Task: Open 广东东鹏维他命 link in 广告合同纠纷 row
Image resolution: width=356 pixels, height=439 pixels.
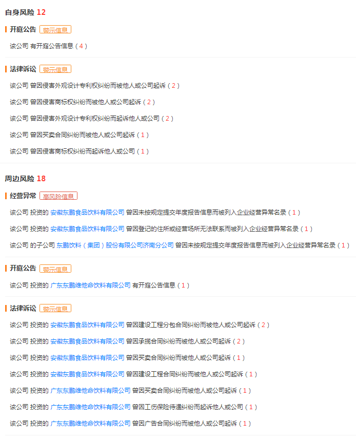Action: [90, 424]
